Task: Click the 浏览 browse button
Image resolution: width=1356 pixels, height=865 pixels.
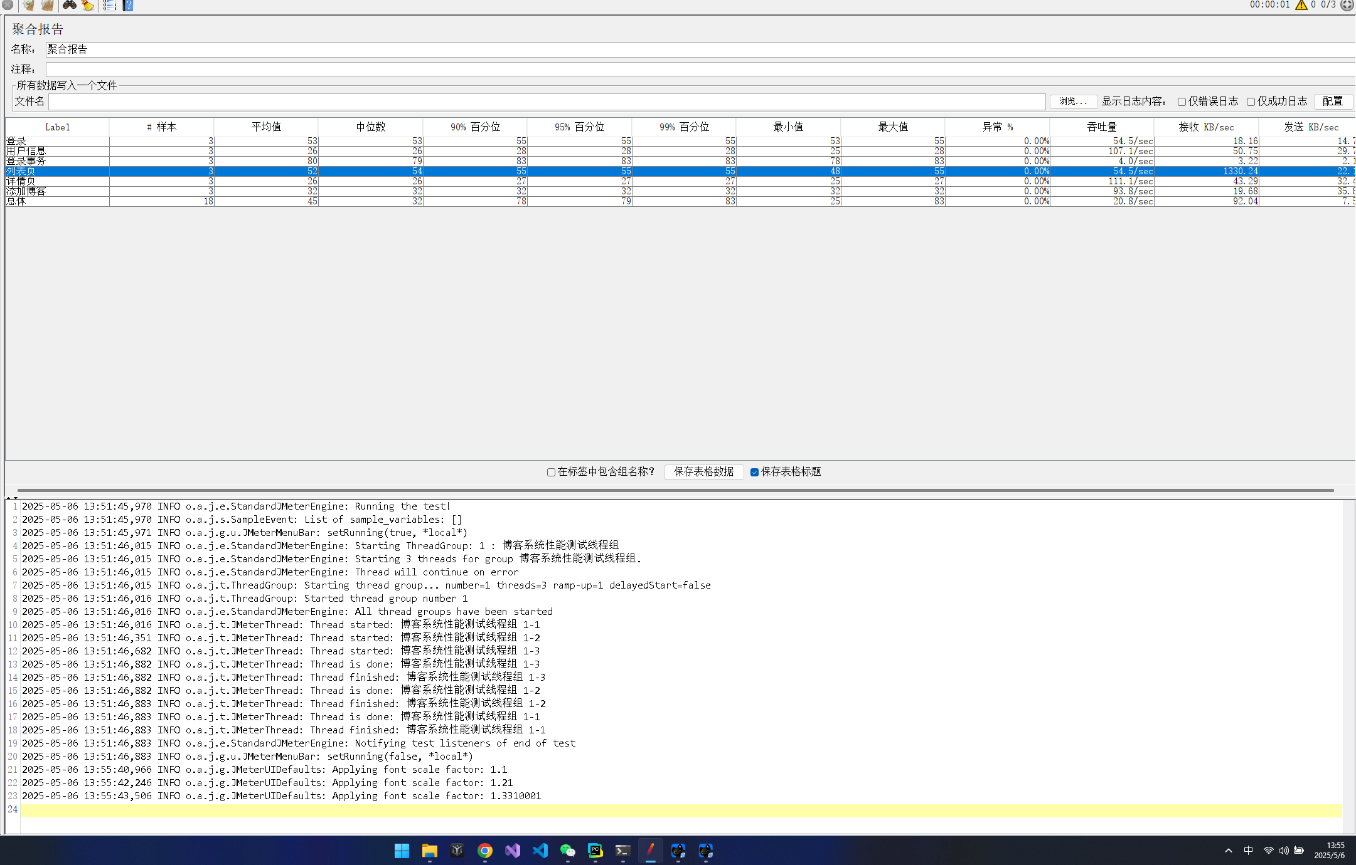Action: [1074, 101]
